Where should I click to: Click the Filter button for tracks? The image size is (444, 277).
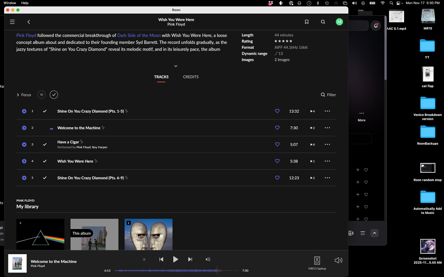[328, 95]
